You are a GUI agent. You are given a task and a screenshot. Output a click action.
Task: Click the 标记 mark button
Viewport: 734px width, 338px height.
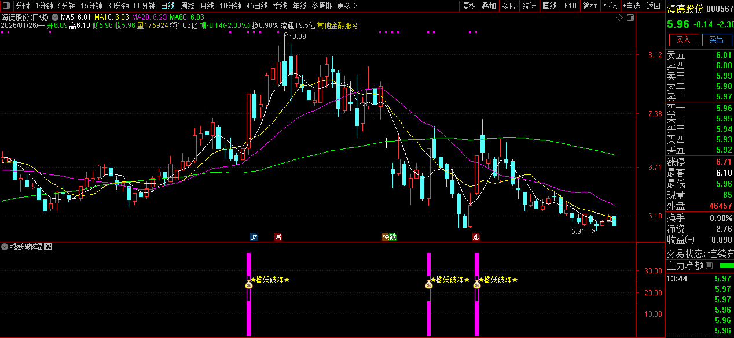610,6
